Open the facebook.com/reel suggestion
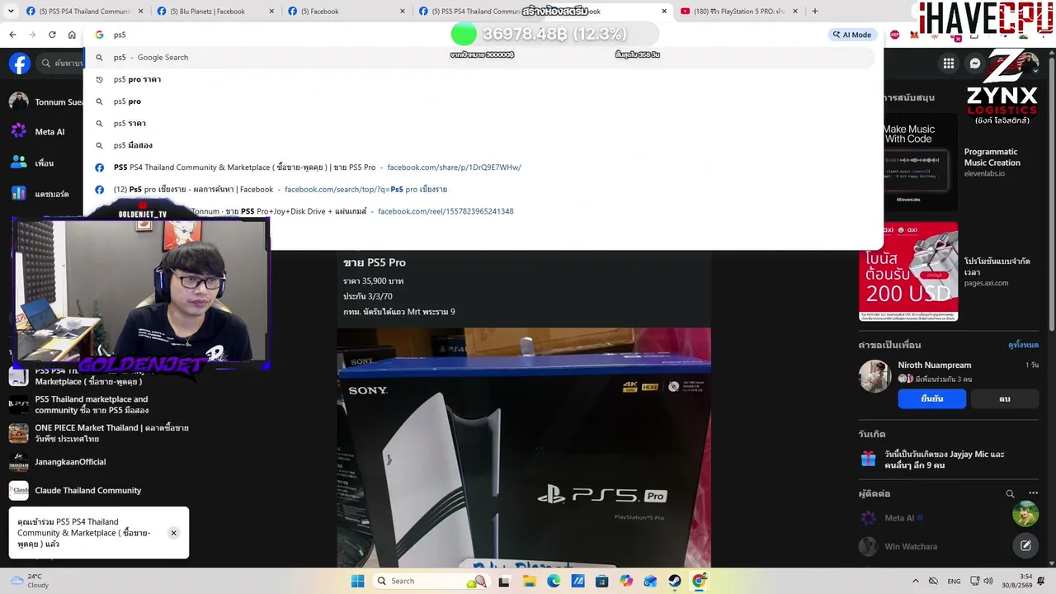The image size is (1056, 594). (478, 211)
